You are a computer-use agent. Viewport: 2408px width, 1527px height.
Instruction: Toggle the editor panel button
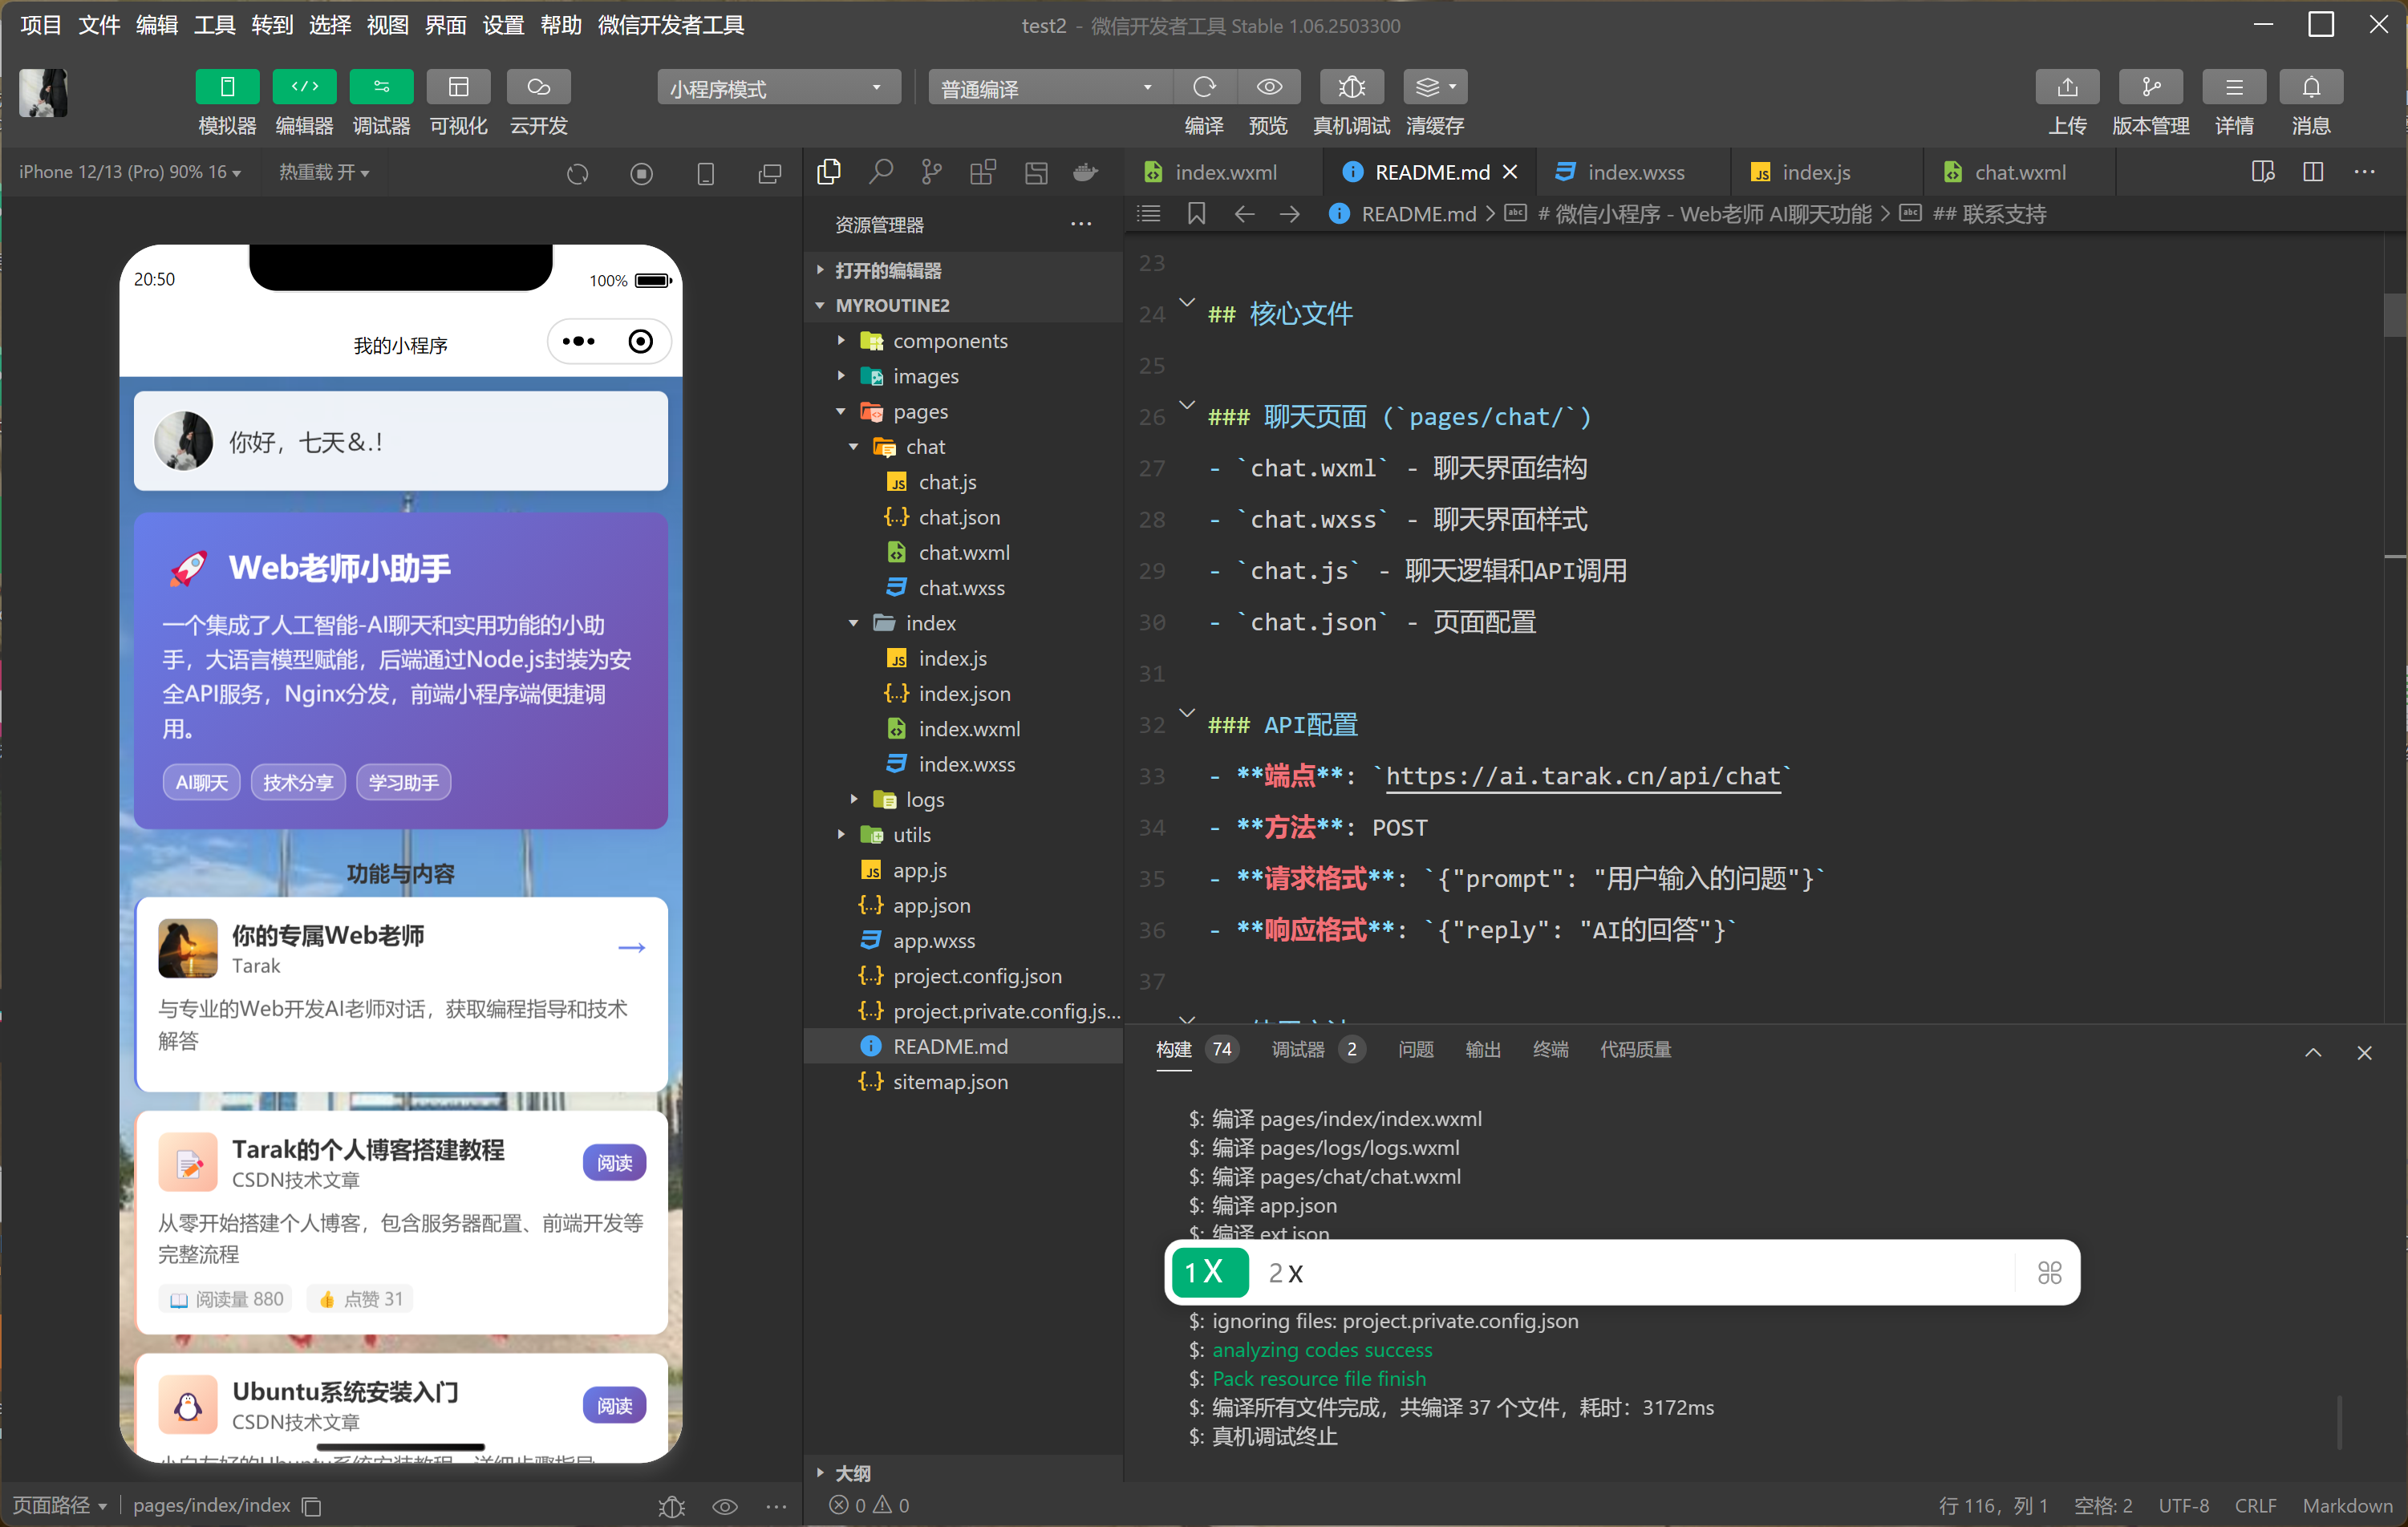tap(304, 87)
